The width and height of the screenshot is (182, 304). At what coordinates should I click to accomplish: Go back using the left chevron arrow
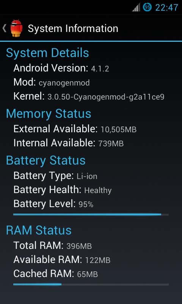coord(4,28)
